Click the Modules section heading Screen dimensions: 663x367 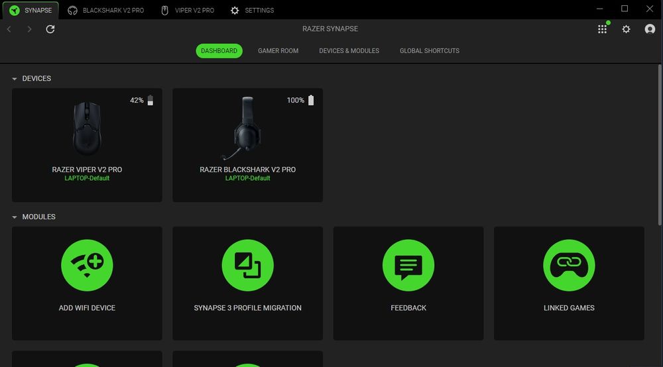point(38,217)
